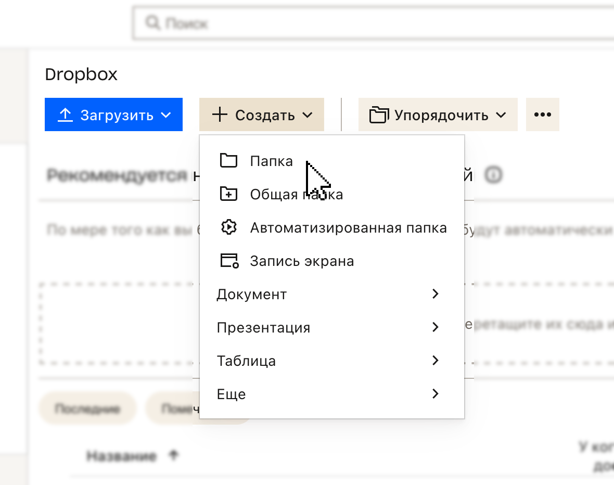Viewport: 614px width, 485px height.
Task: Click the shared folder plus icon
Action: coord(228,194)
